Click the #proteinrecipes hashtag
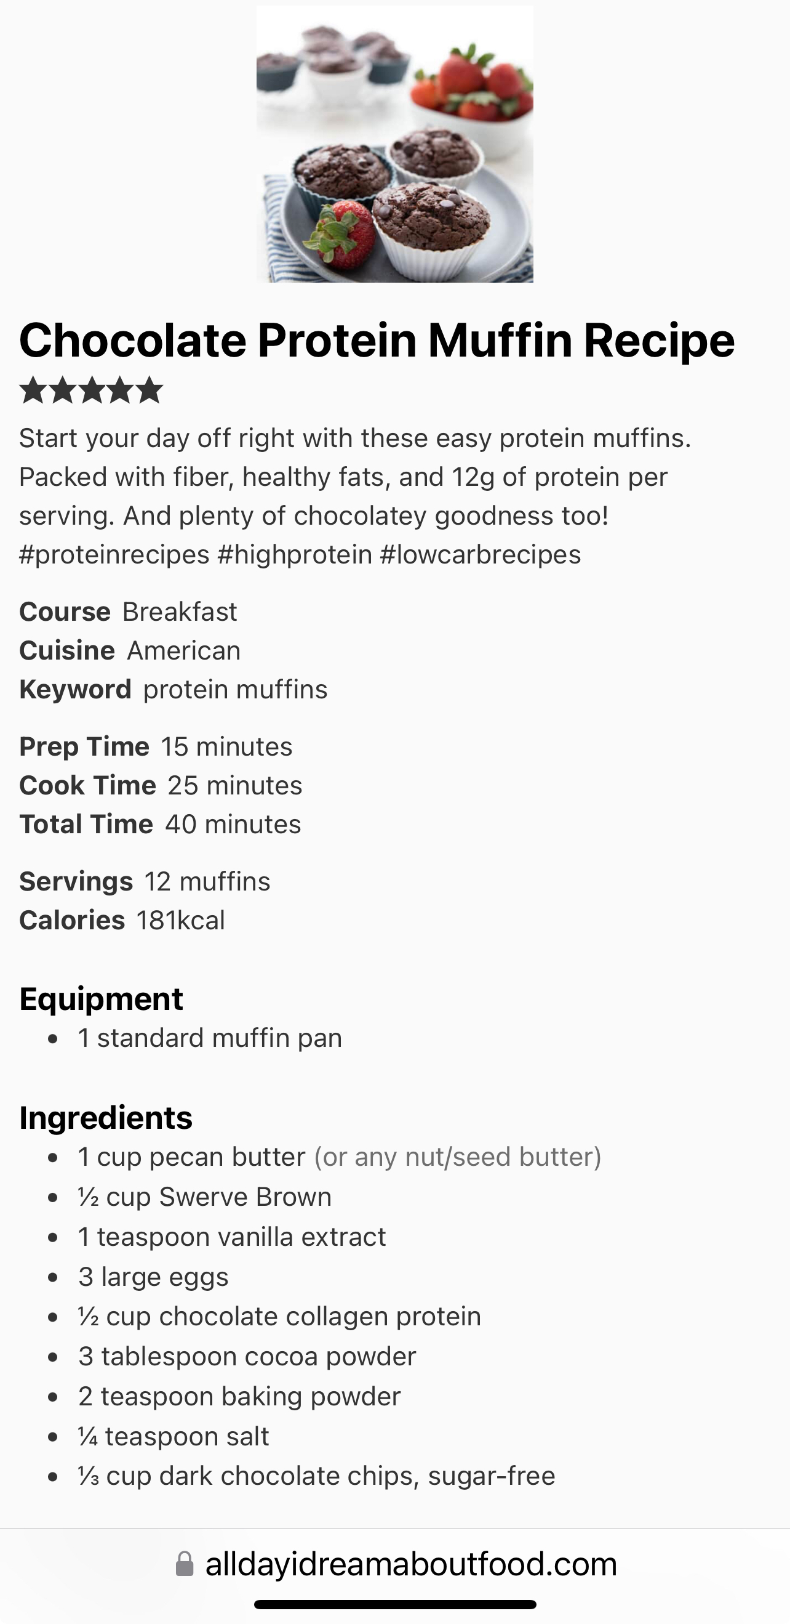Image resolution: width=790 pixels, height=1624 pixels. click(x=114, y=555)
